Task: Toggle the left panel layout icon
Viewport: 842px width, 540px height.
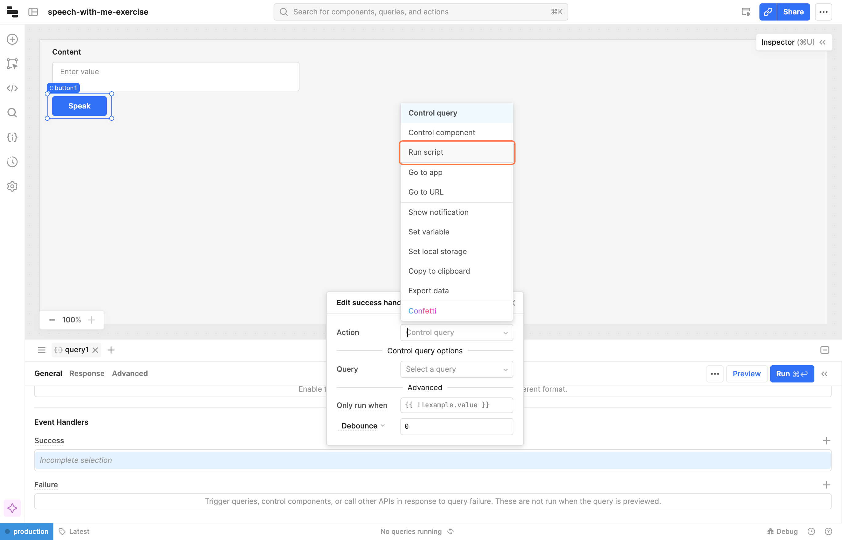Action: 33,12
